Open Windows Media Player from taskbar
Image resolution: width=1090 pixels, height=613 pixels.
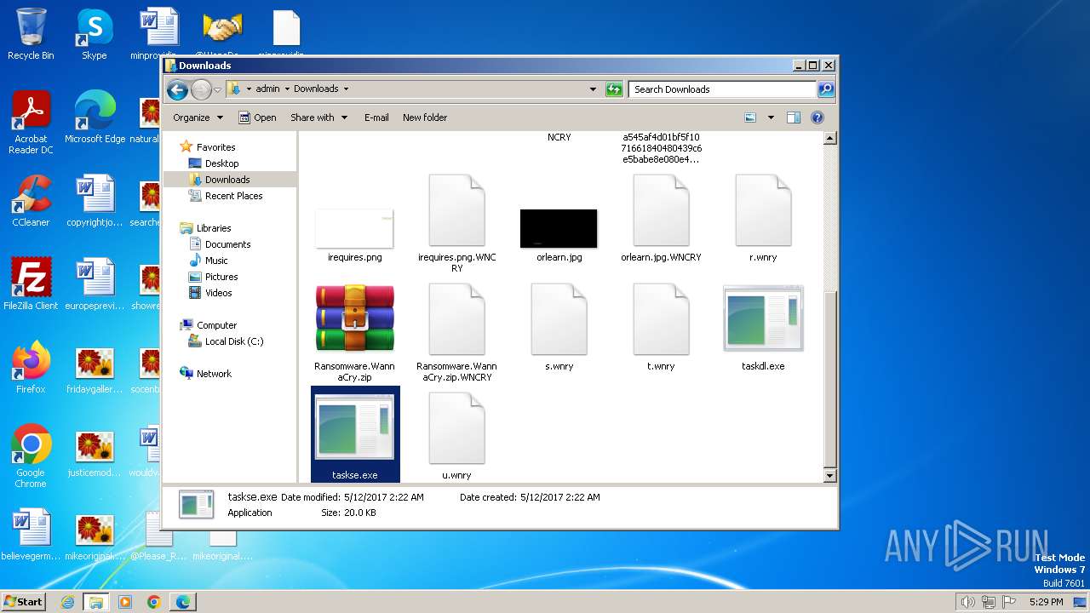[125, 602]
